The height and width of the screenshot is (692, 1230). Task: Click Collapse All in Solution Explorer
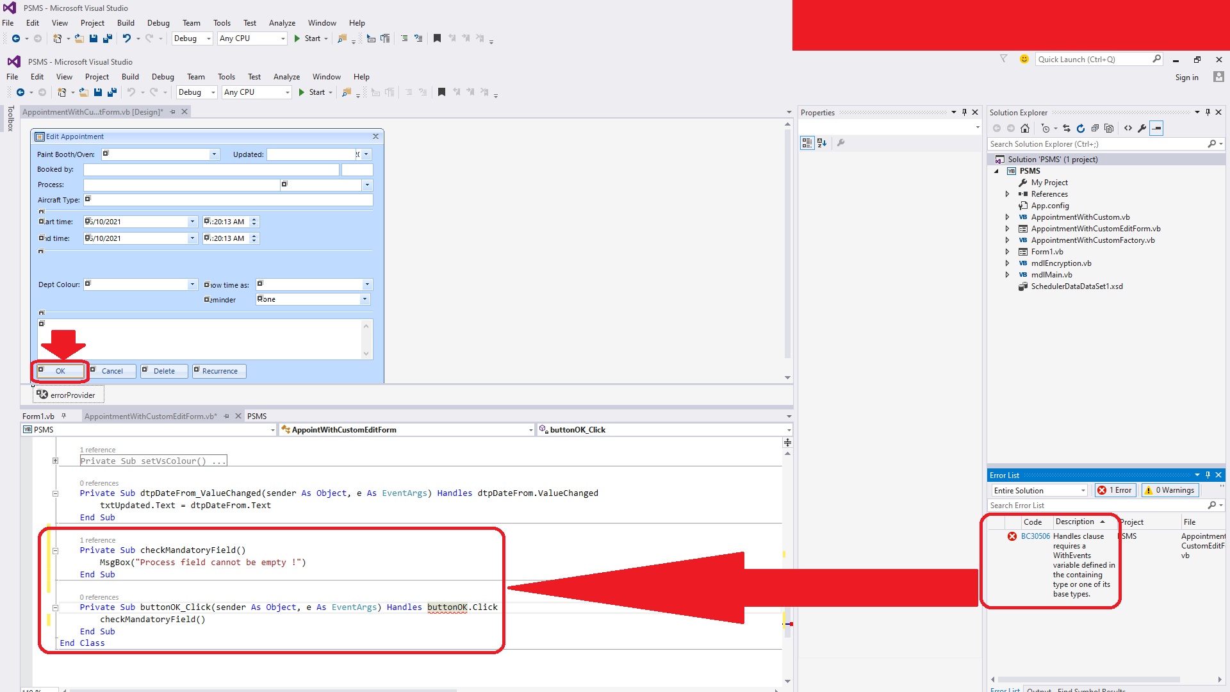[1095, 128]
